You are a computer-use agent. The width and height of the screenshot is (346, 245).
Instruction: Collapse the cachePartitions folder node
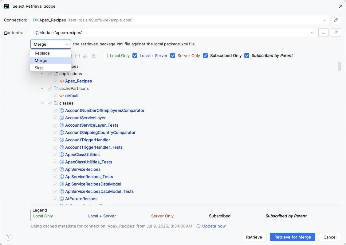pyautogui.click(x=42, y=88)
